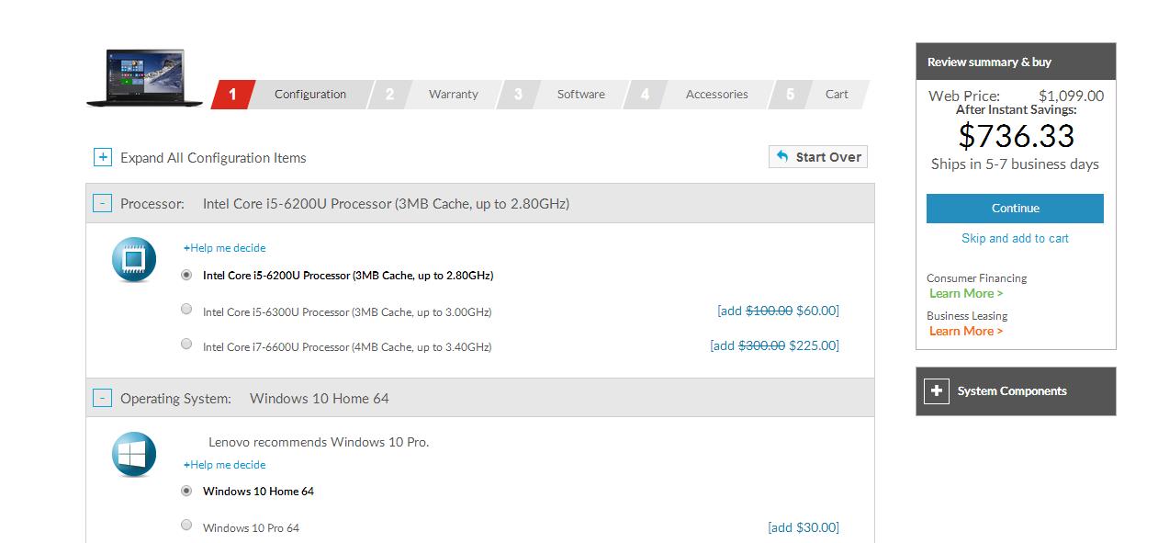Viewport: 1158px width, 543px height.
Task: Click the blue processor chip icon
Action: (x=134, y=260)
